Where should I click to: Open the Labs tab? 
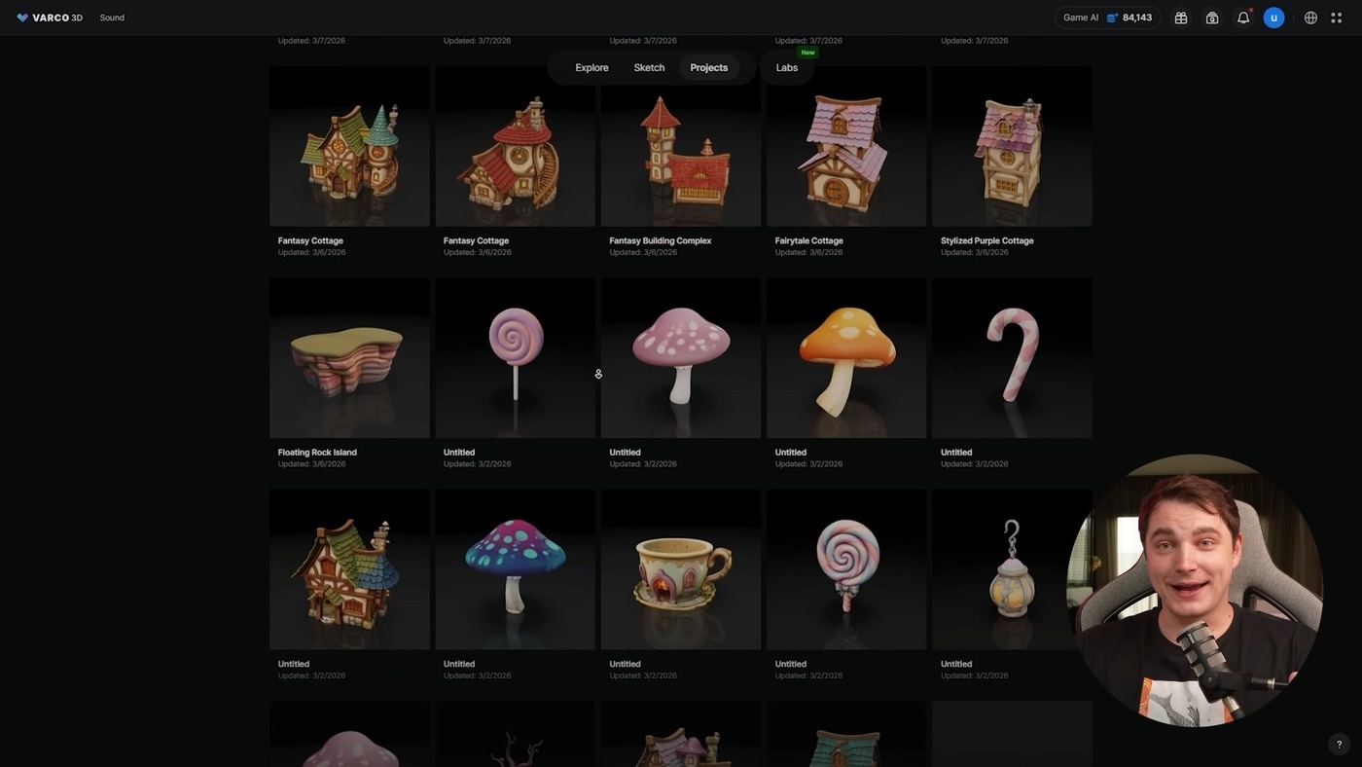point(786,68)
